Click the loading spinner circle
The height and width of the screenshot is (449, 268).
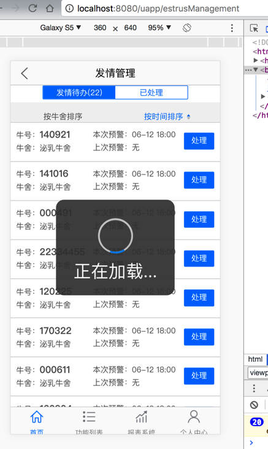click(115, 236)
